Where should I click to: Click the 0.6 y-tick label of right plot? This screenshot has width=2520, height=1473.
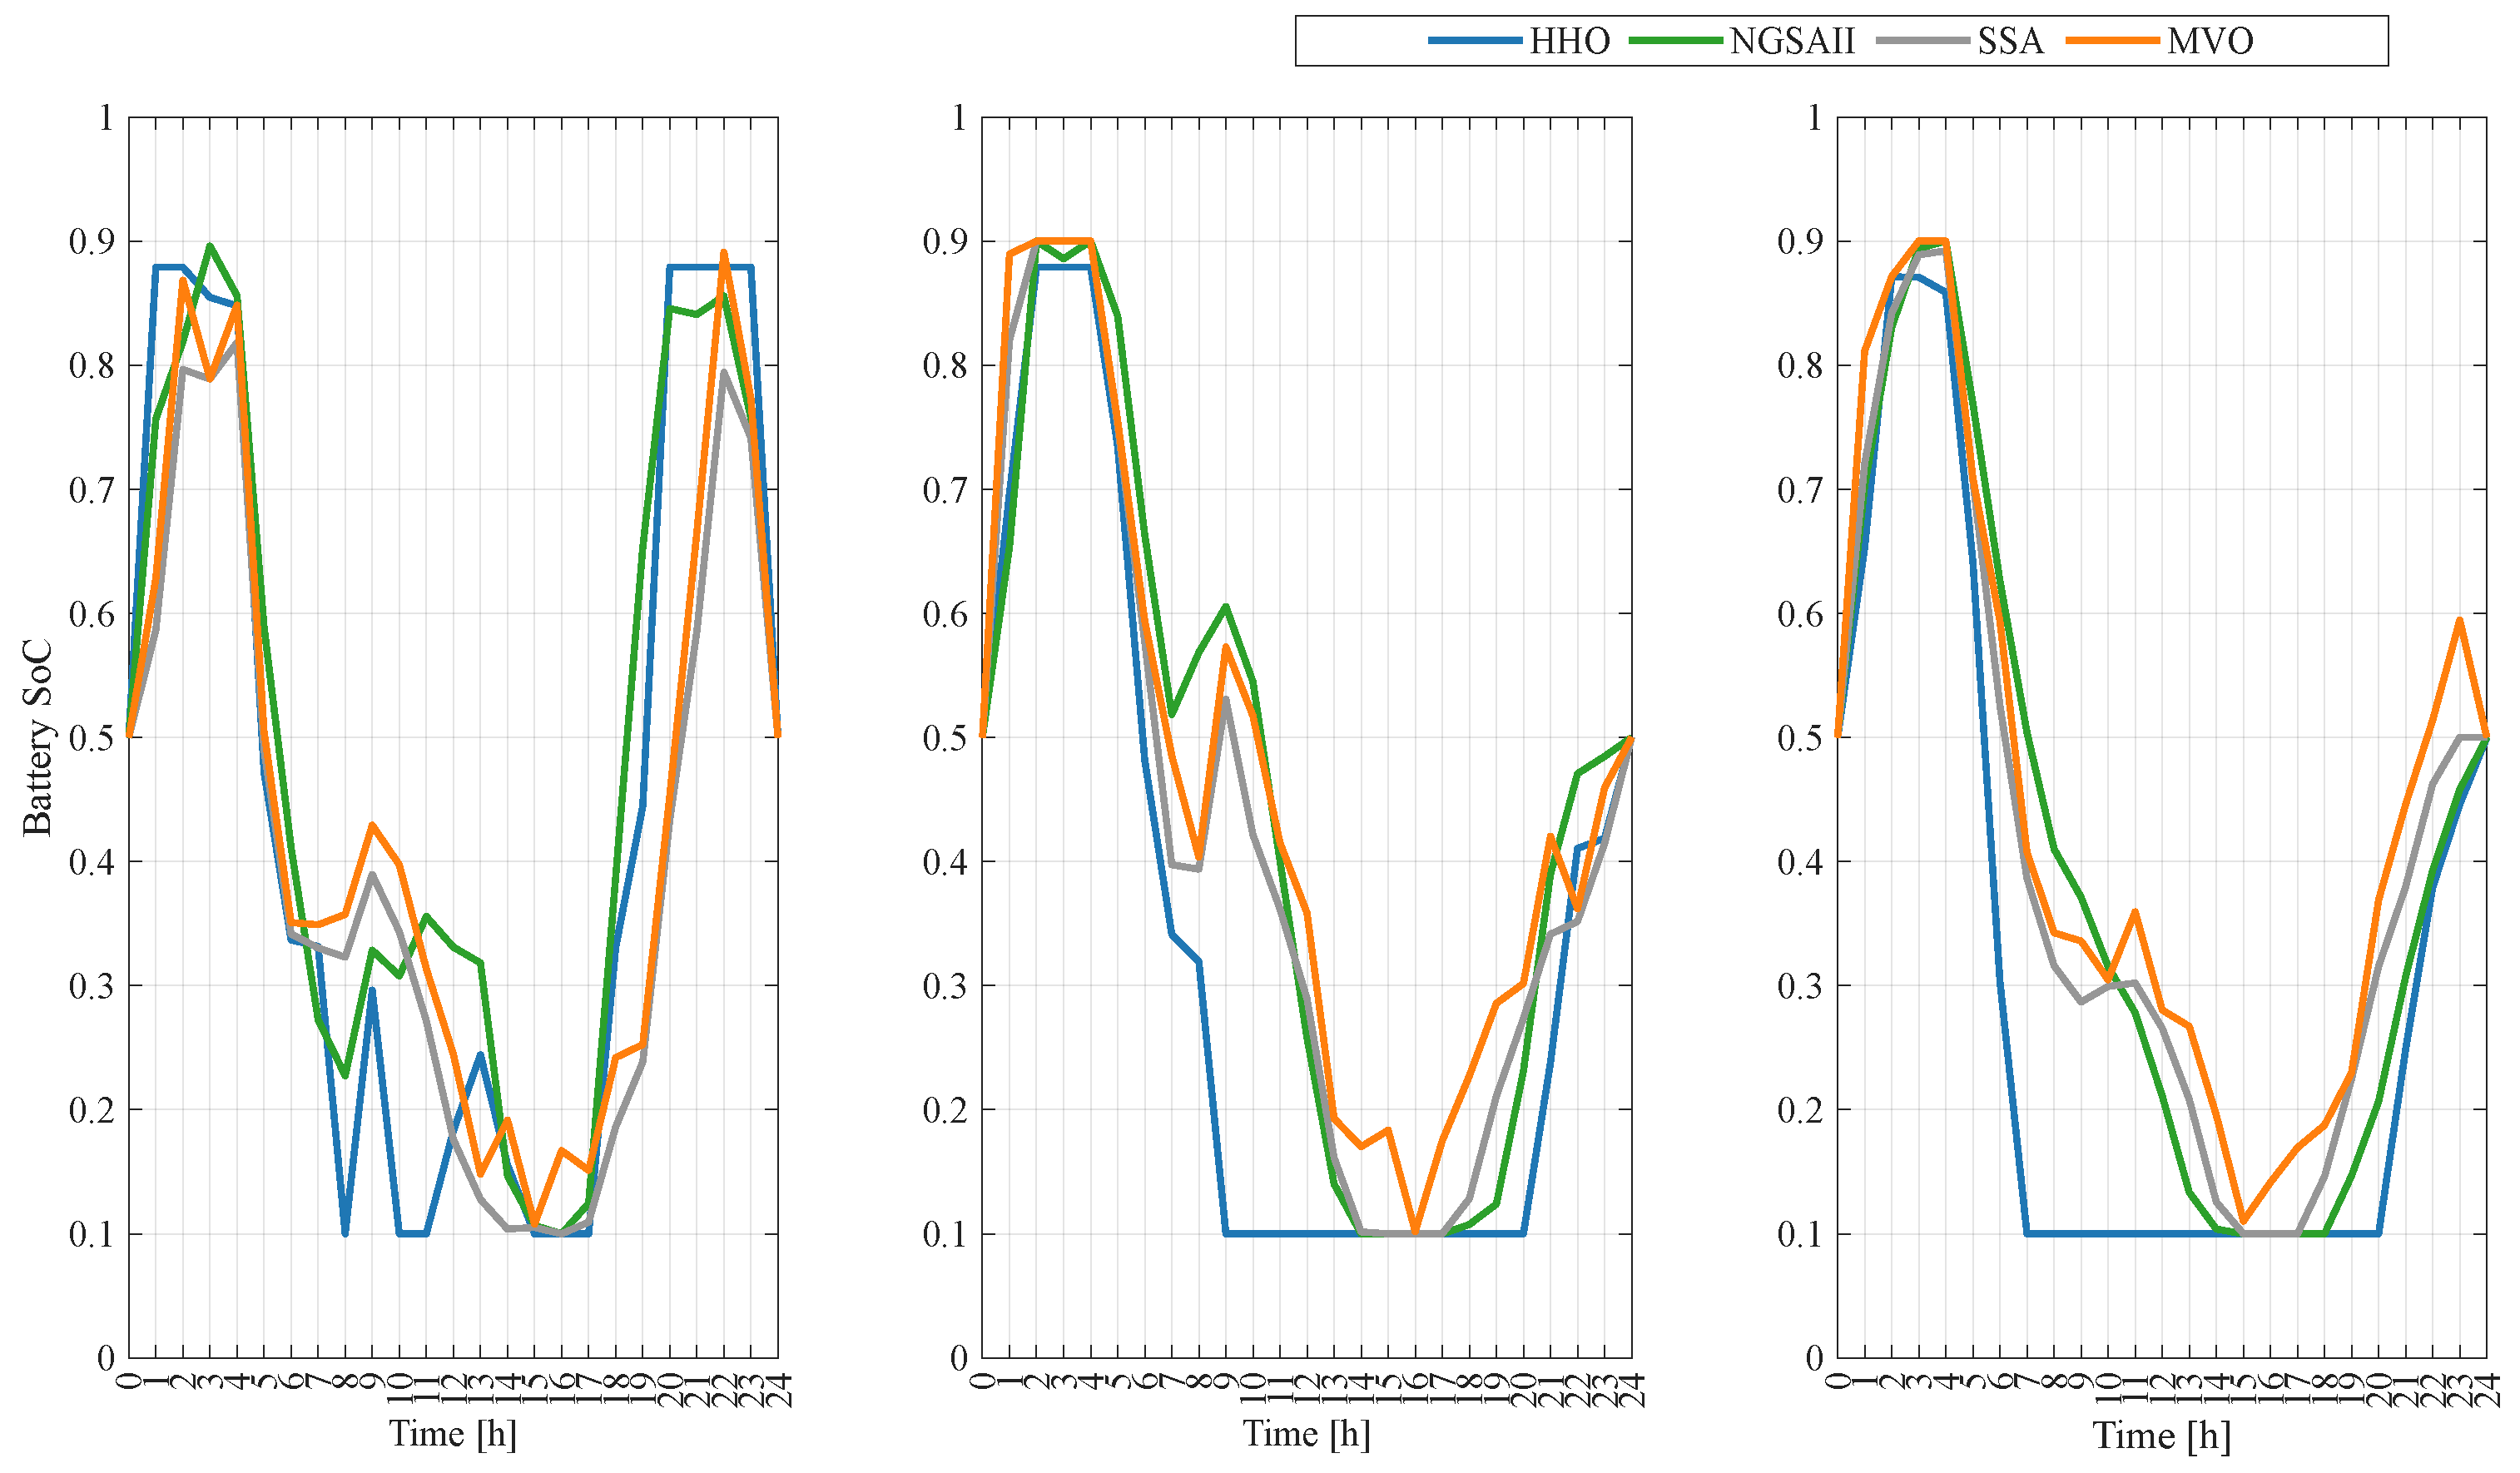click(x=1800, y=614)
